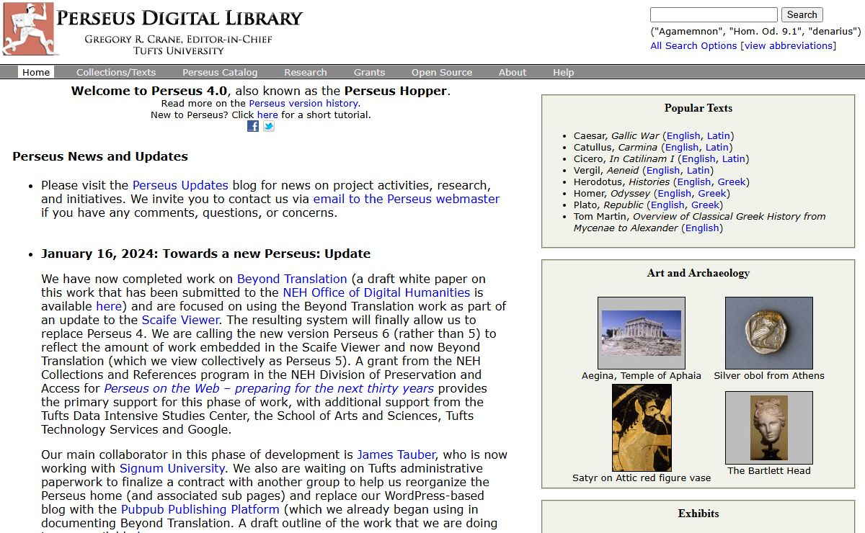This screenshot has width=865, height=533.
Task: Click The Bartlett Head caption text
Action: [x=769, y=470]
